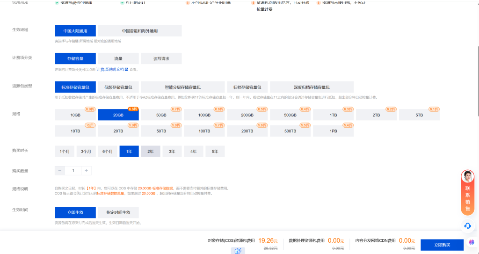Set purchase duration to 6个月
This screenshot has height=254, width=479.
108,151
